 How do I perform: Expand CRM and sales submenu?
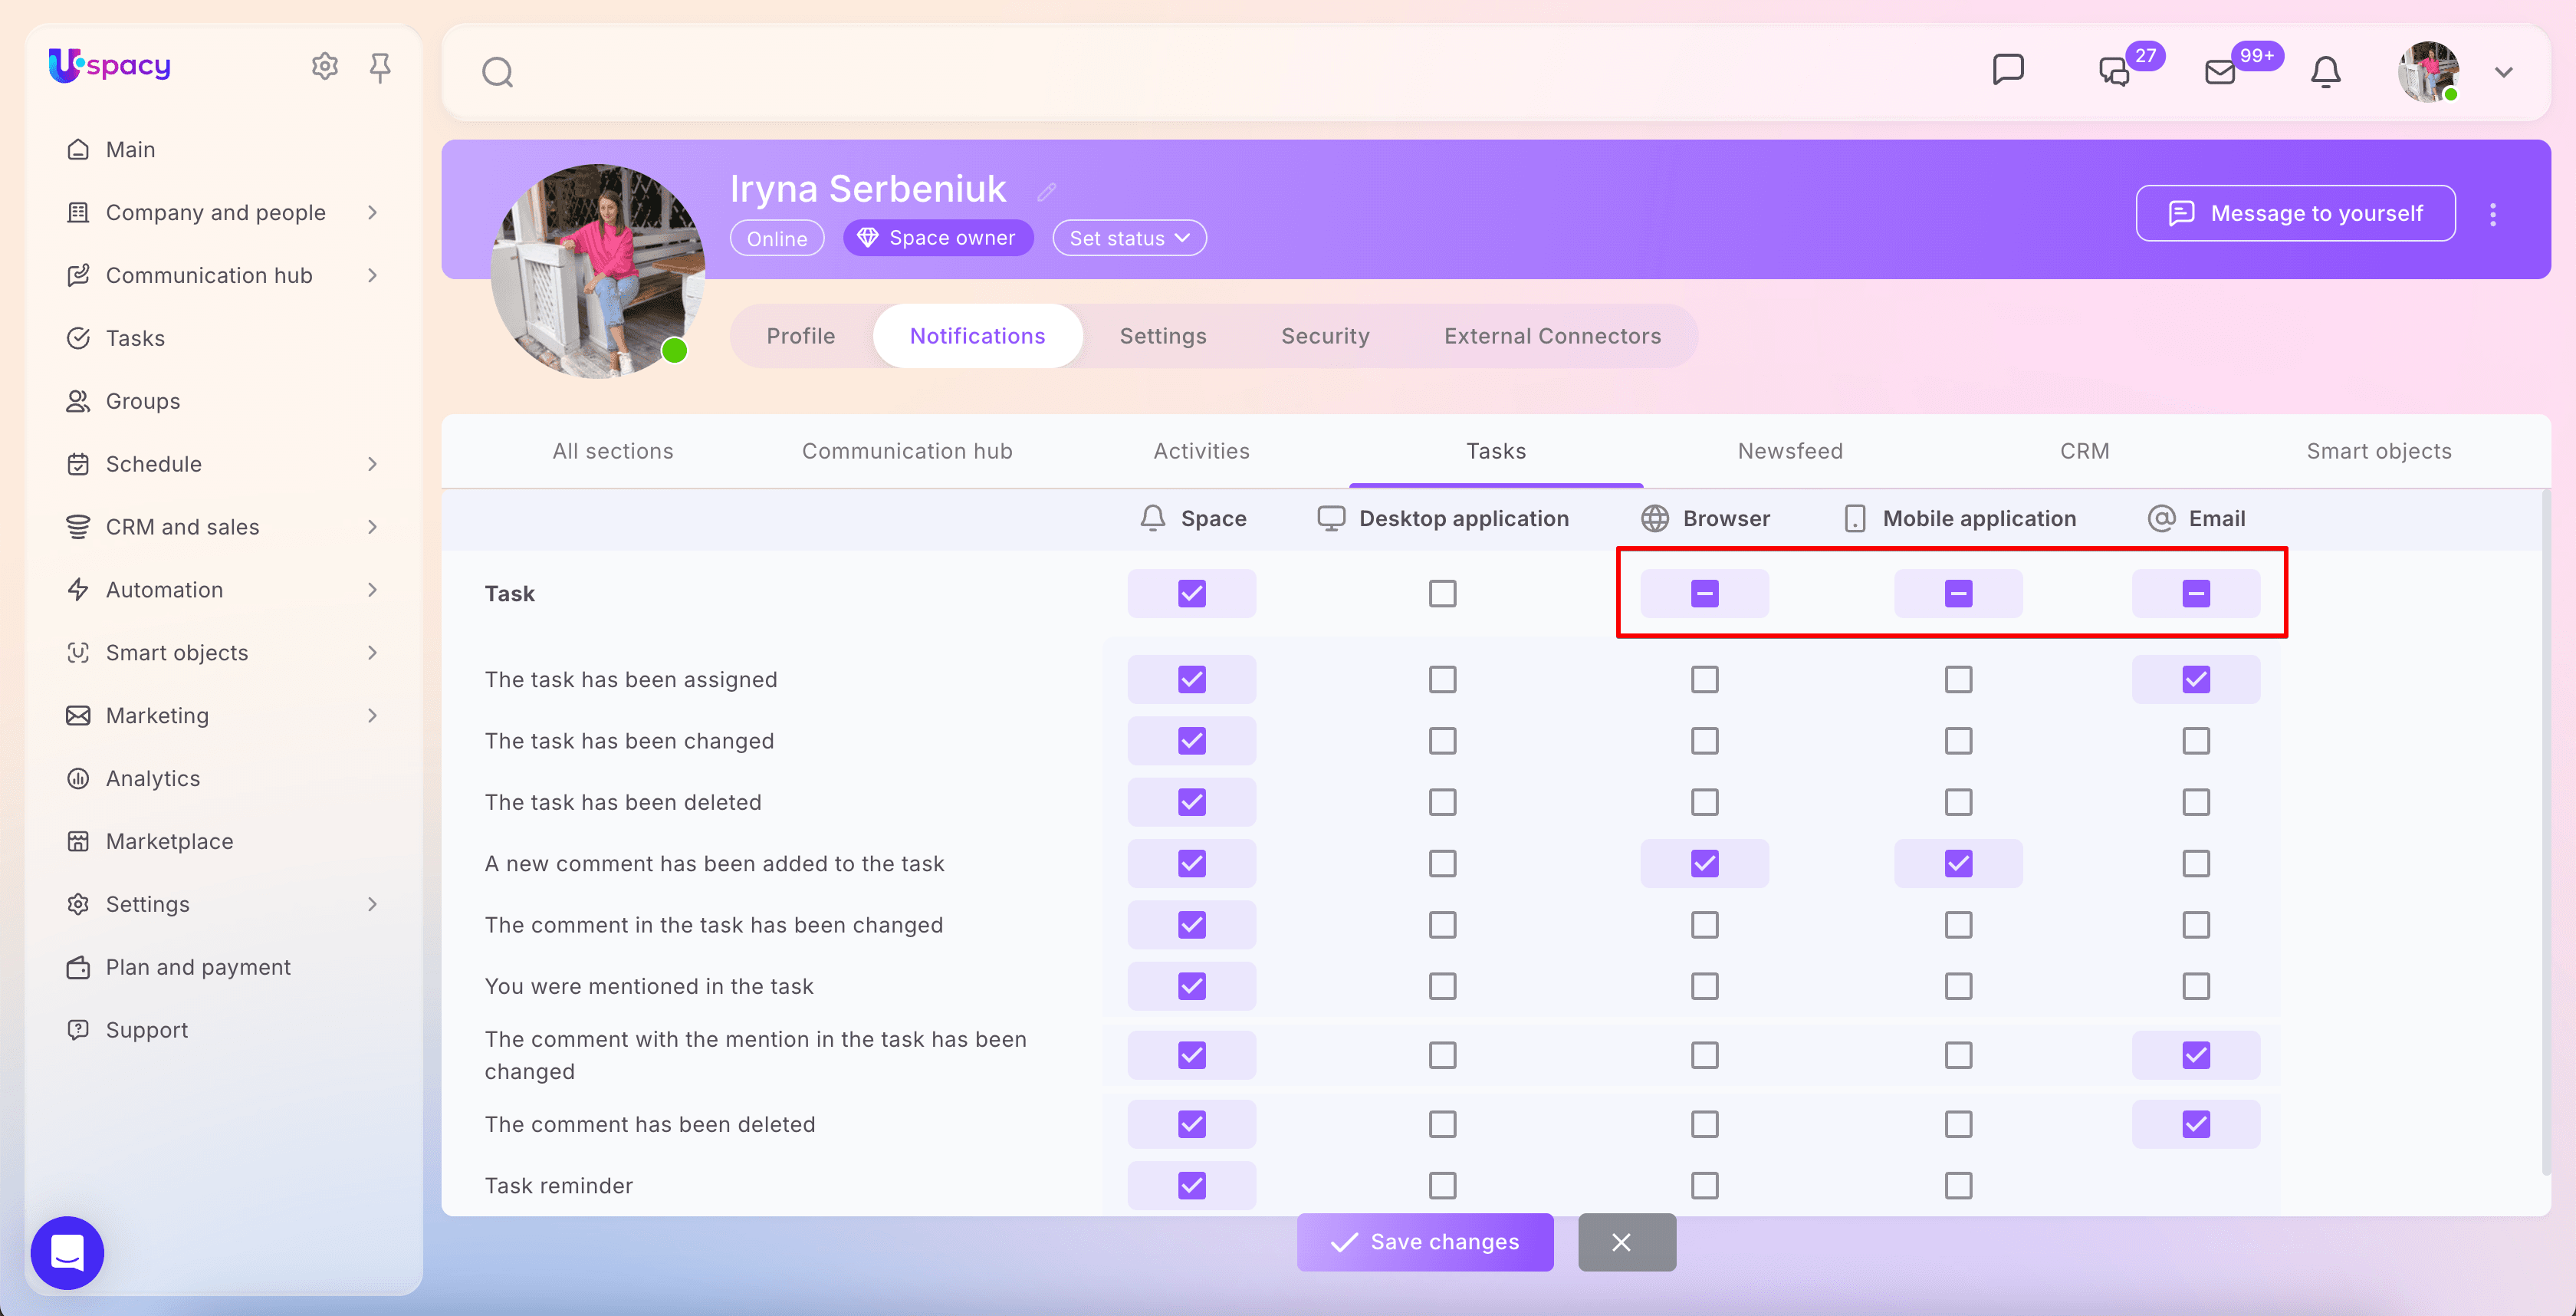372,527
